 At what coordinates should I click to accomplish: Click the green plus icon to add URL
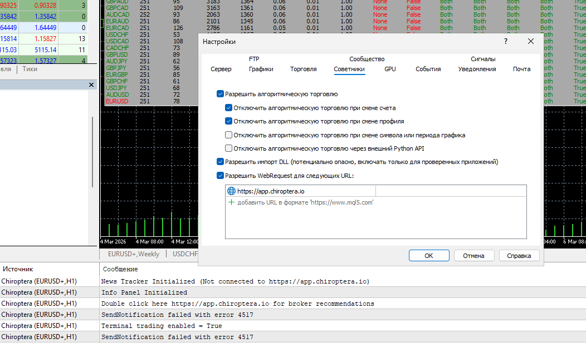click(231, 202)
